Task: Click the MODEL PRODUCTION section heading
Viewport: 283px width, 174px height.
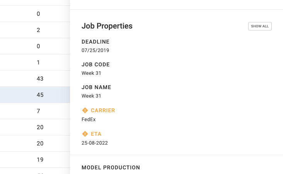Action: tap(111, 167)
